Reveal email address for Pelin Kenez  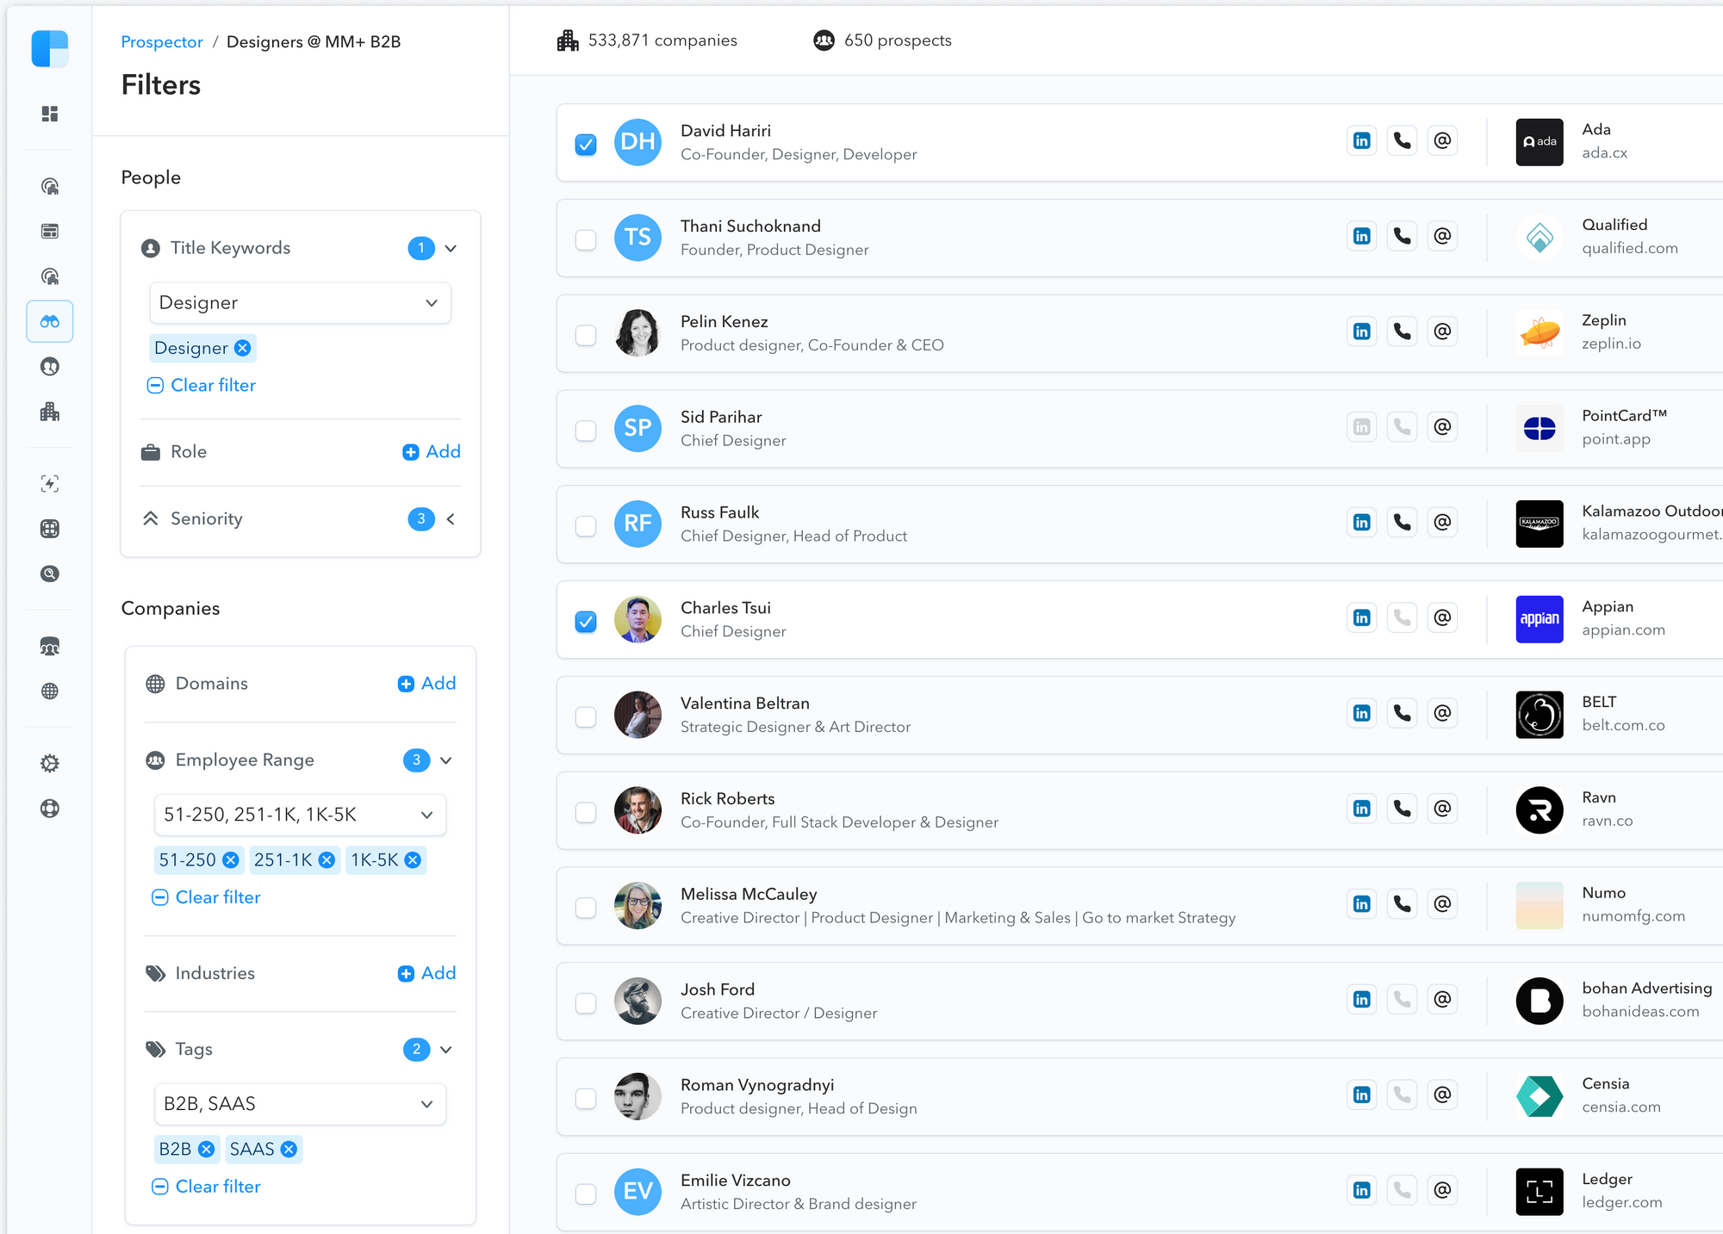click(1443, 332)
